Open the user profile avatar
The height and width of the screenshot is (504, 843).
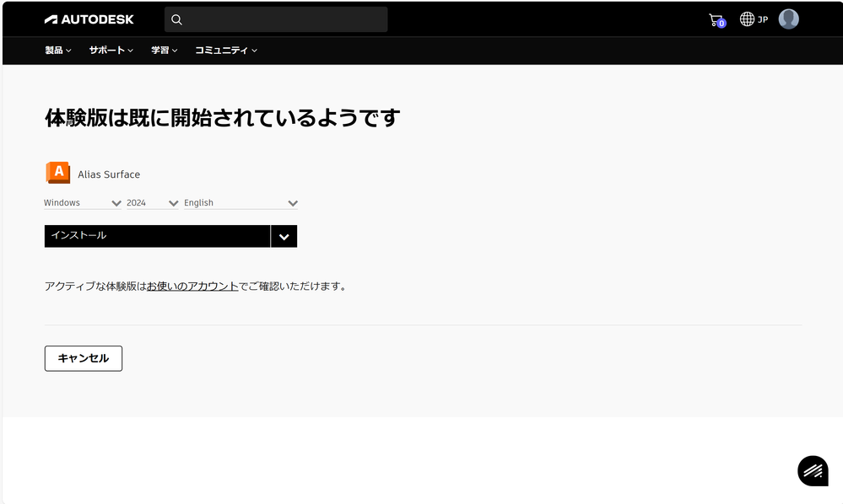coord(788,19)
